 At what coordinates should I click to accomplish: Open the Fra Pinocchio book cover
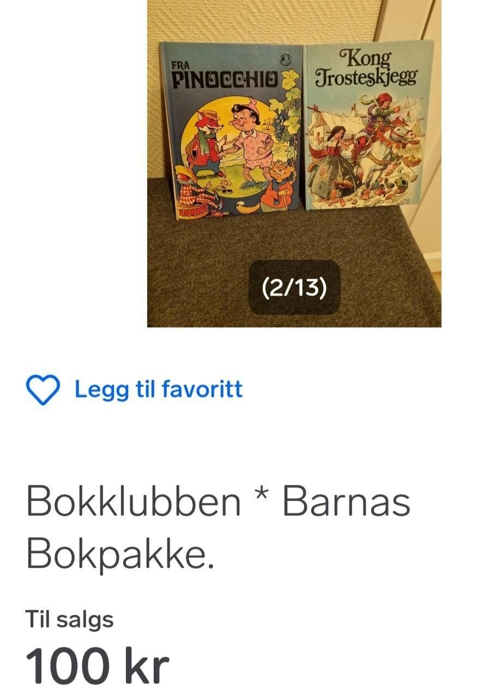232,131
